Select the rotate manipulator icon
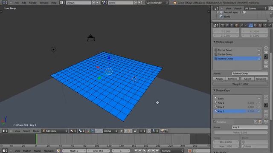This screenshot has width=273, height=153. pos(97,131)
